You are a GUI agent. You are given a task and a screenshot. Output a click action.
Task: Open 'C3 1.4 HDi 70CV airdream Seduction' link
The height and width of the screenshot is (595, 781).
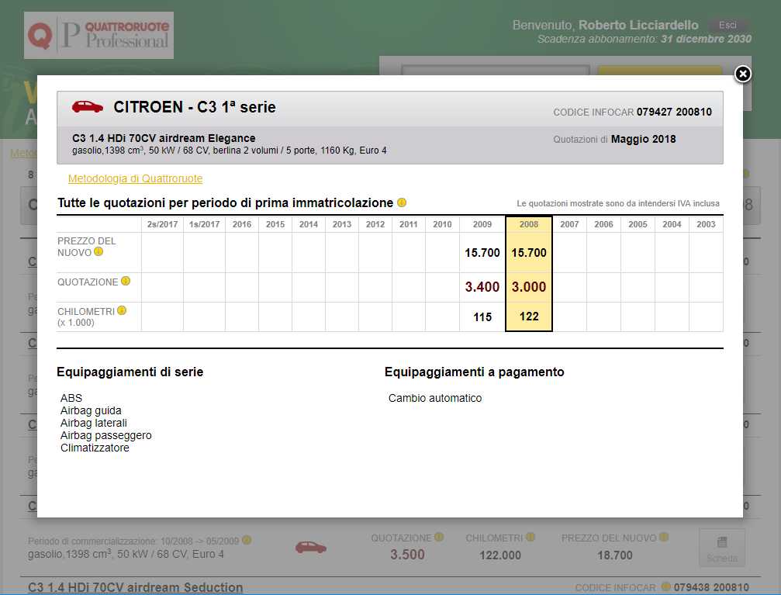pos(136,587)
